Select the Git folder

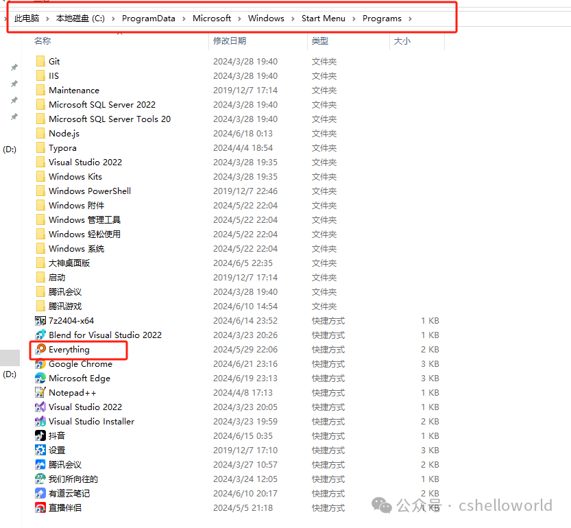pos(54,62)
